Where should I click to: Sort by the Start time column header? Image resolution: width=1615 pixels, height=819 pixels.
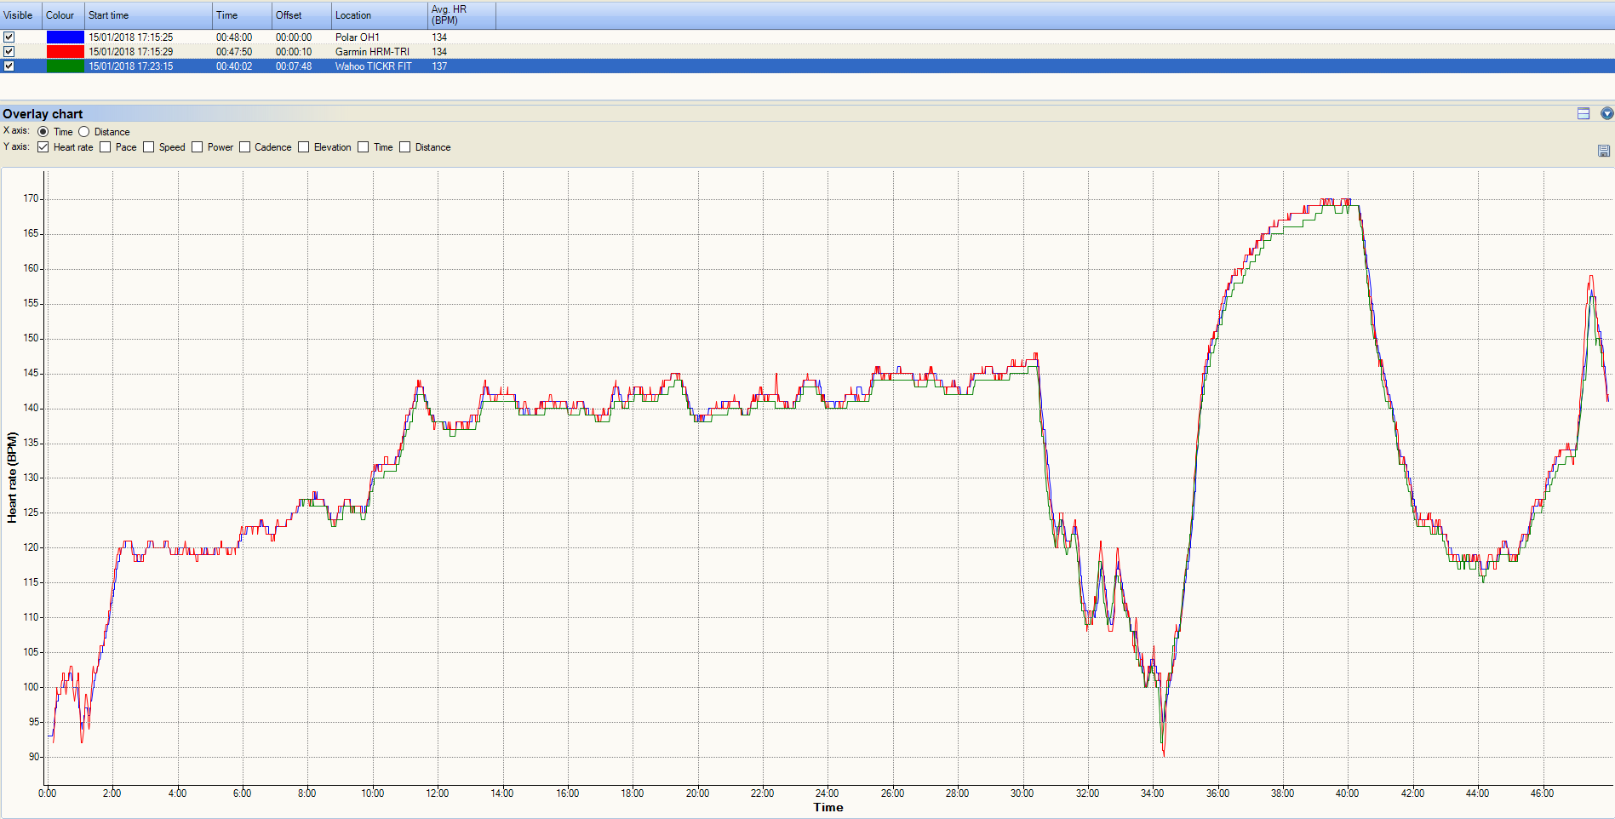pos(149,15)
